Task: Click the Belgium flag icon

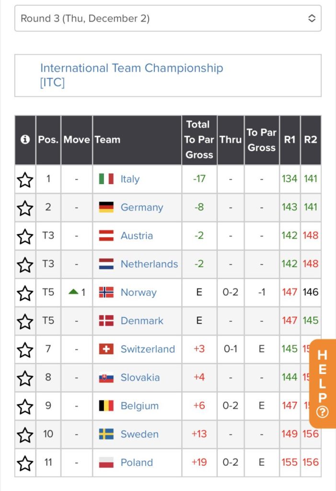Action: coord(106,406)
